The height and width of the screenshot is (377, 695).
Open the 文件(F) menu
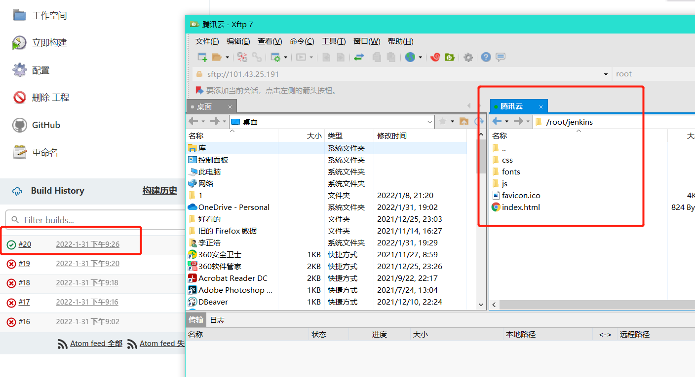tap(207, 41)
